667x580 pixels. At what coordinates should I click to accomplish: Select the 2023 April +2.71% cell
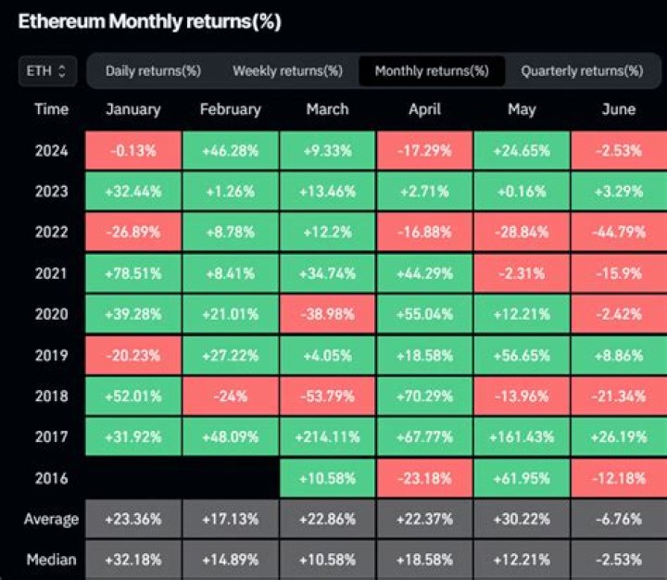[424, 191]
